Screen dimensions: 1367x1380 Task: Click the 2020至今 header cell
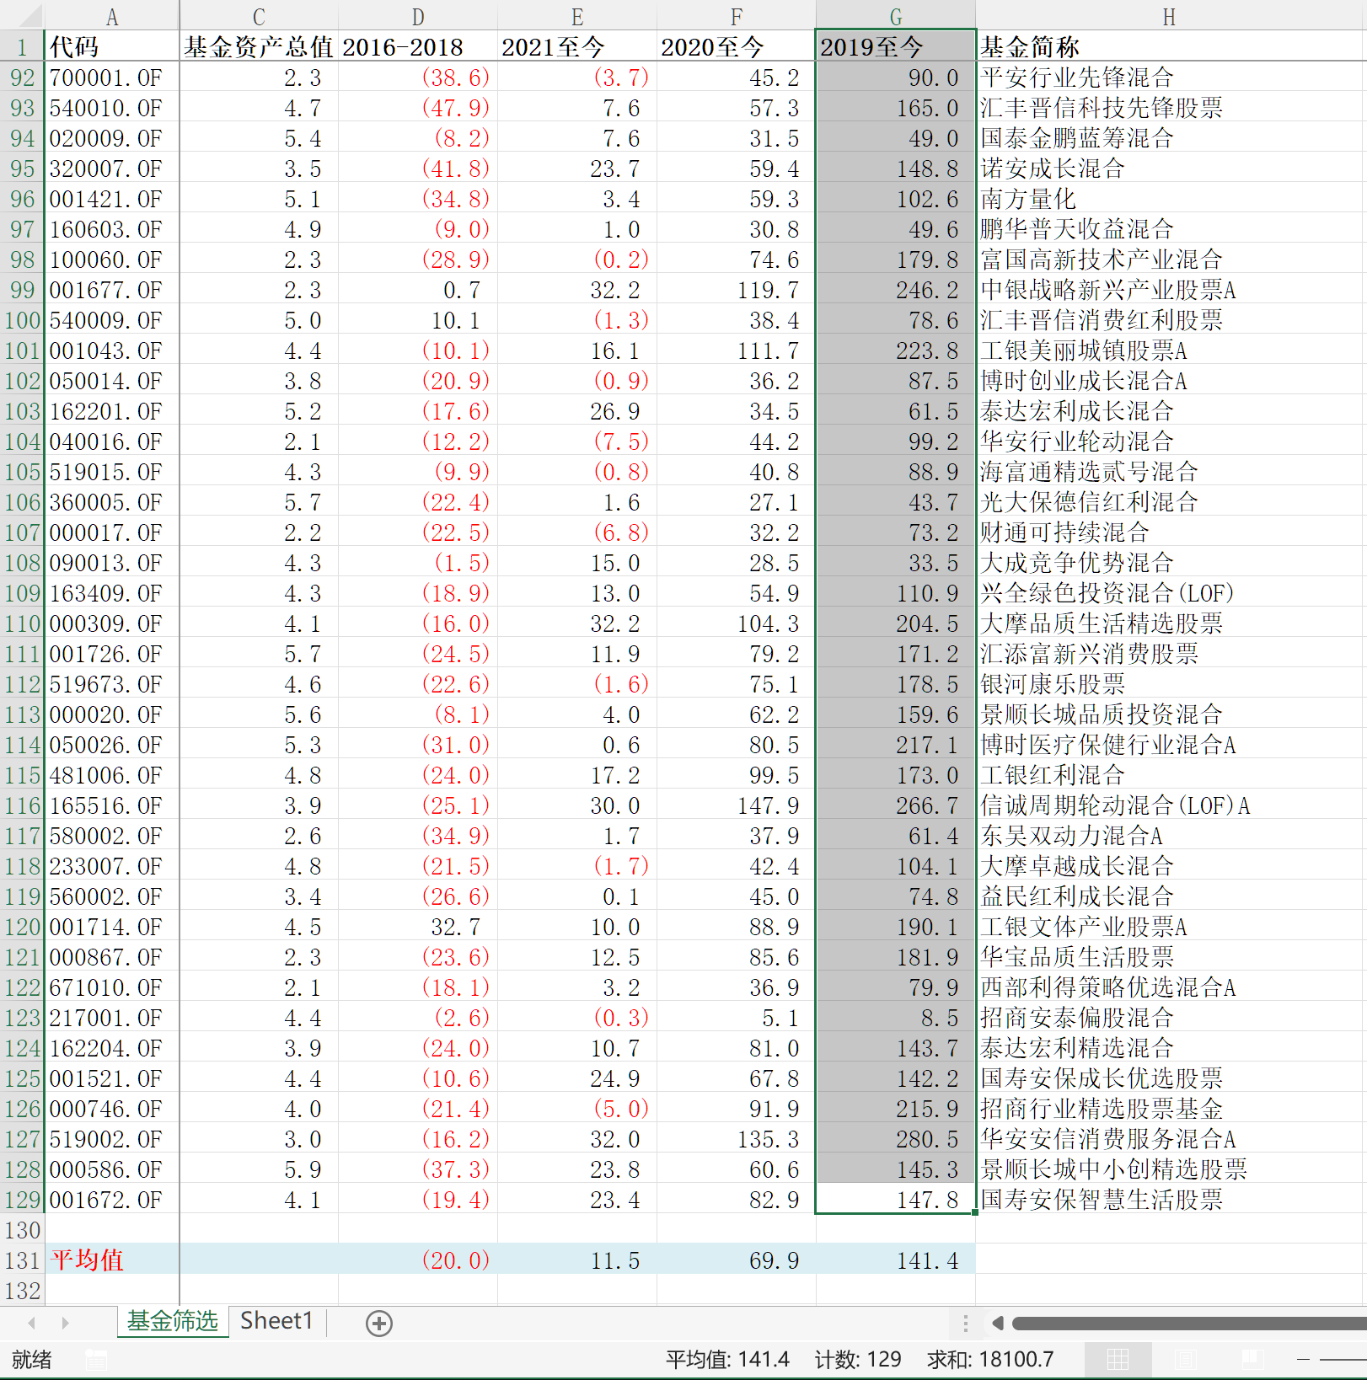pos(737,47)
